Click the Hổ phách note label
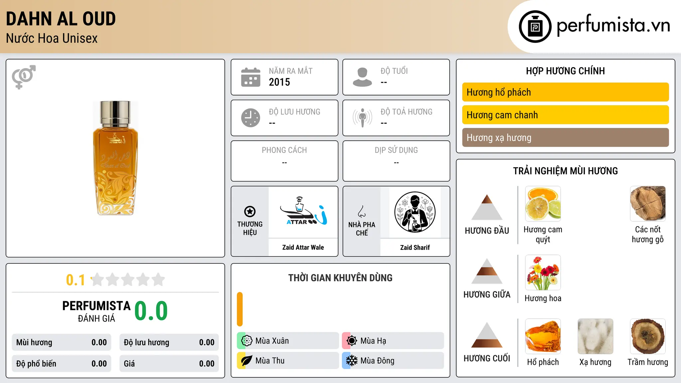This screenshot has width=681, height=383. coord(543,362)
